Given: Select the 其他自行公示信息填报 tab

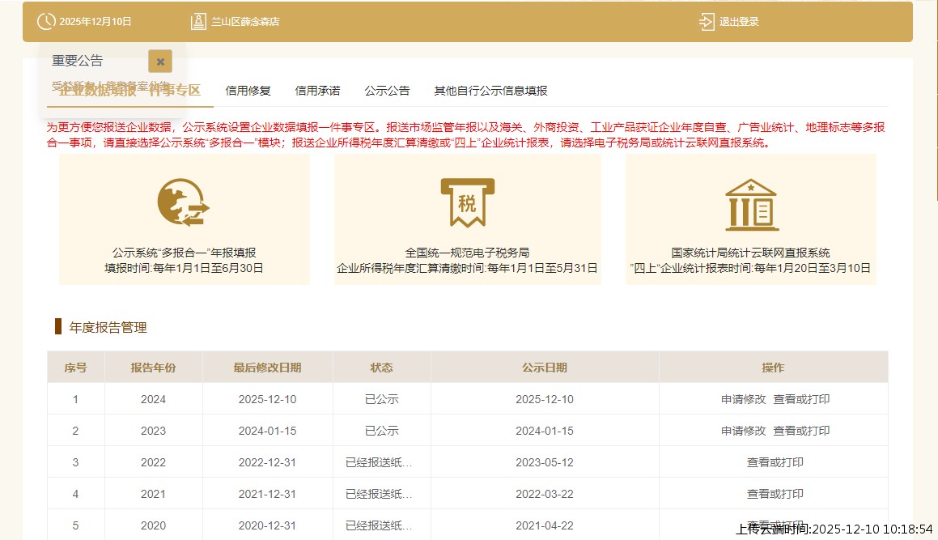Looking at the screenshot, I should tap(490, 91).
